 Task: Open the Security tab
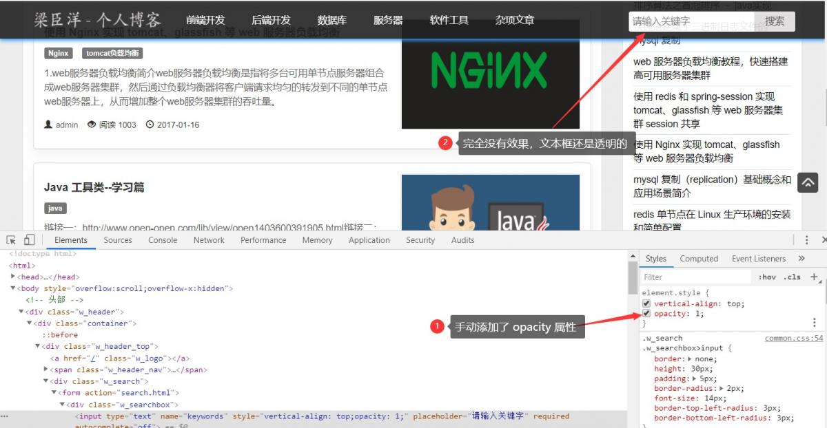coord(420,240)
